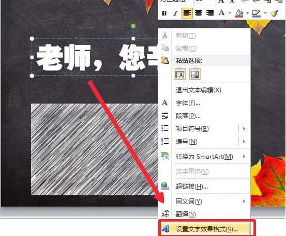Choose 设置文字效果格式(S)... menu entry

point(204,229)
